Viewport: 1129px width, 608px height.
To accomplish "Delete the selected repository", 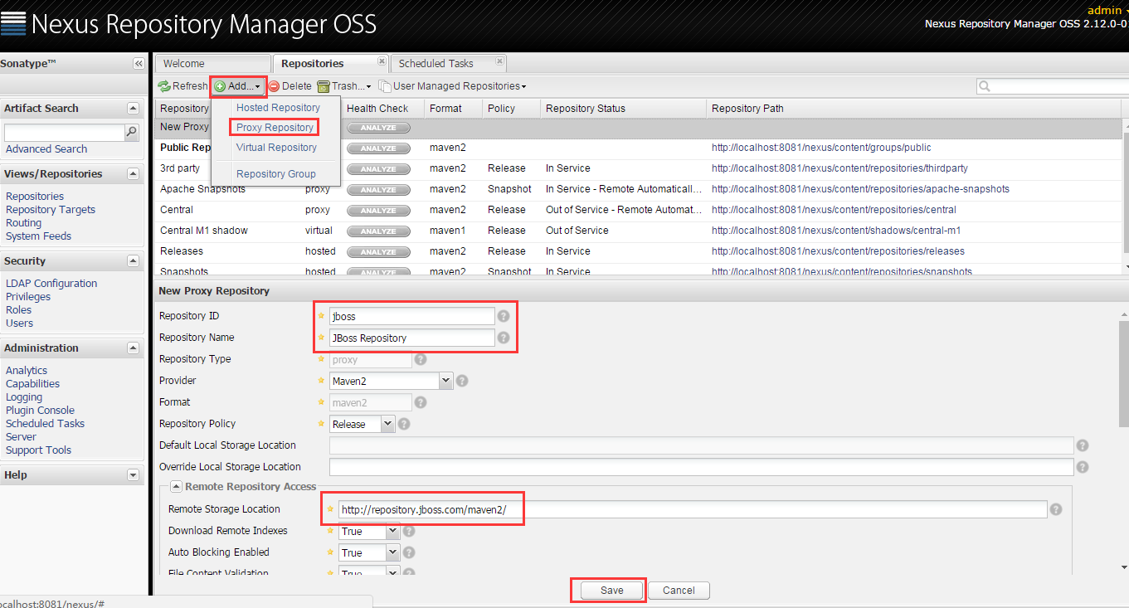I will (290, 86).
